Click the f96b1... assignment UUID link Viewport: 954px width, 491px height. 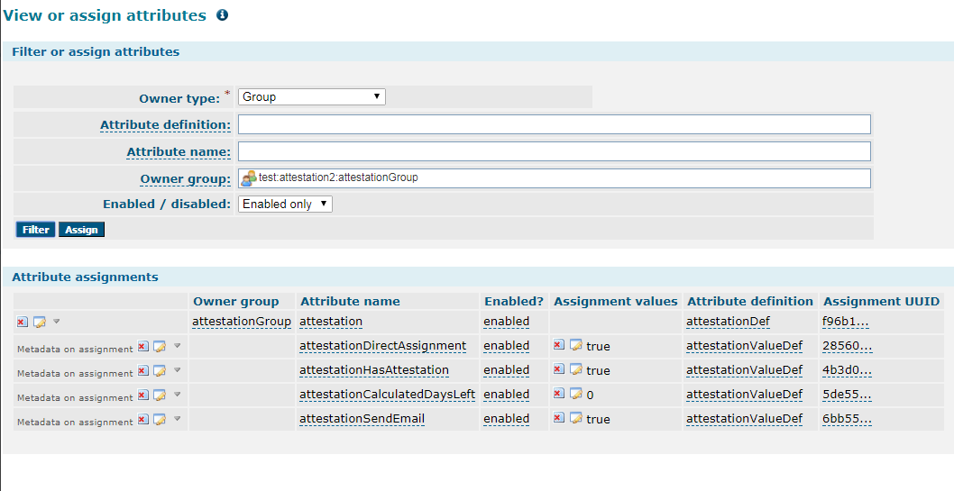click(845, 322)
